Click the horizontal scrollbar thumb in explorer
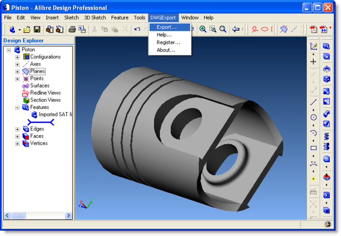The image size is (341, 236). click(x=18, y=216)
